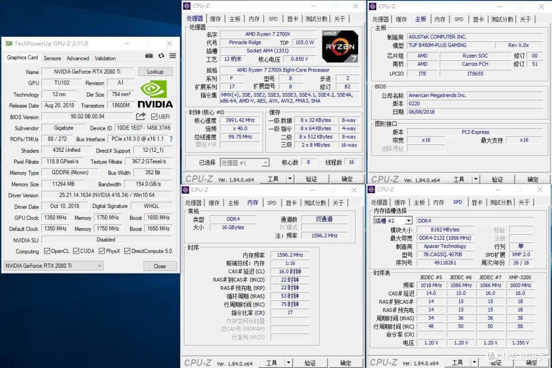Screen dimensions: 552x368
Task: Open 显卡 tab in processor CPU-Z window
Action: click(292, 19)
